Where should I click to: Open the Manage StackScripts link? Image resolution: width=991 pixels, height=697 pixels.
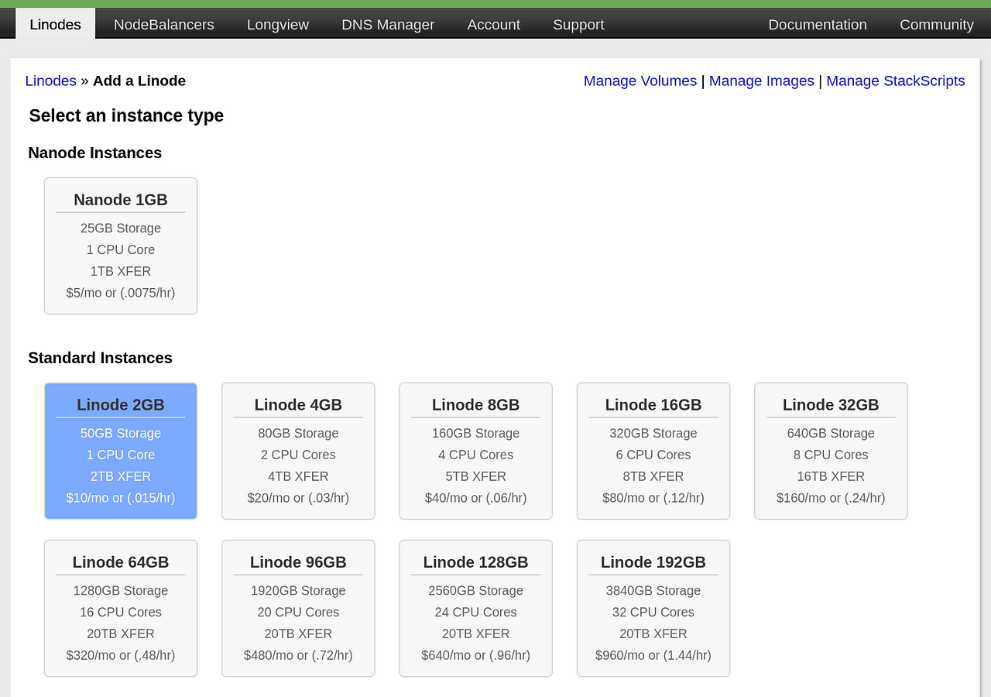point(896,81)
